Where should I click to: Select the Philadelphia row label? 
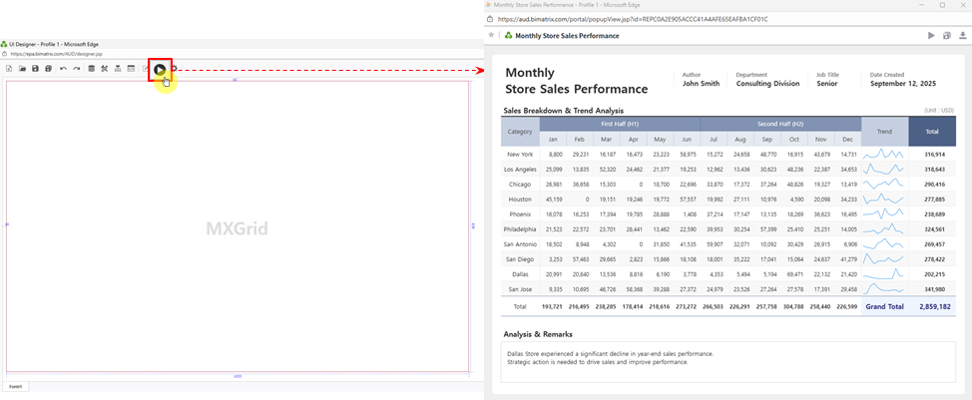click(x=520, y=229)
